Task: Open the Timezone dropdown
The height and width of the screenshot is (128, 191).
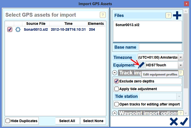Action: [x=180, y=57]
